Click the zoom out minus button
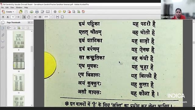The width and height of the screenshot is (195, 110). pyautogui.click(x=35, y=17)
